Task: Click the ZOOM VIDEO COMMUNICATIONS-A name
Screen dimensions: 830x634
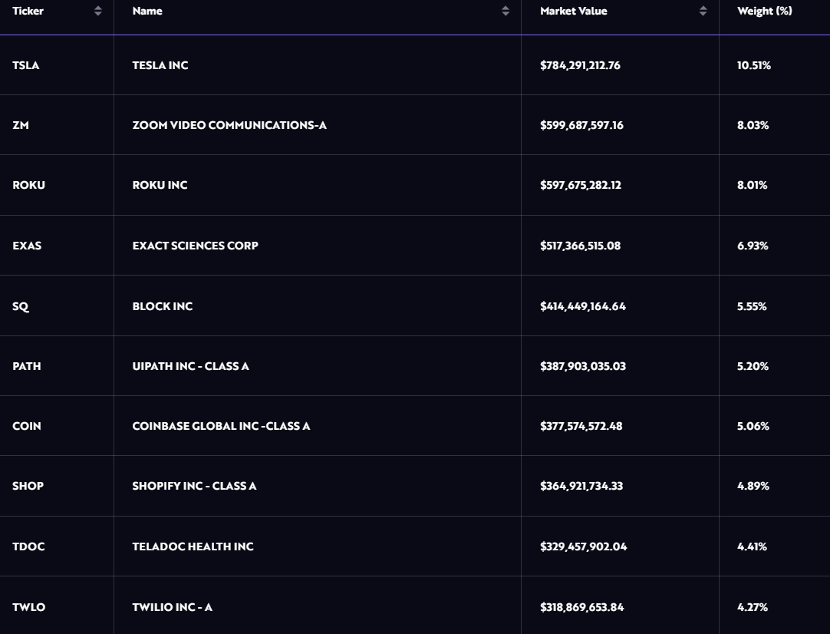Action: click(x=229, y=125)
